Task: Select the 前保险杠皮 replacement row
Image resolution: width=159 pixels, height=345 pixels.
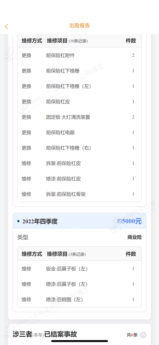Action: pos(79,102)
